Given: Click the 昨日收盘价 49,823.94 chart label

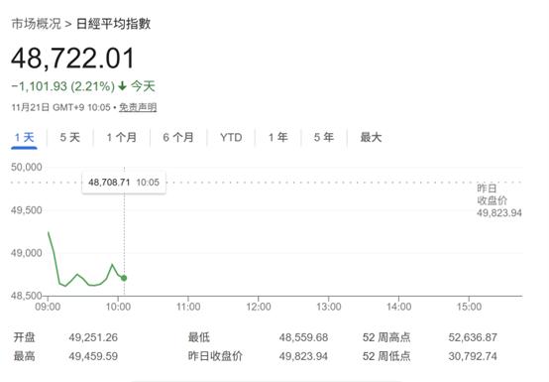Looking at the screenshot, I should 498,200.
